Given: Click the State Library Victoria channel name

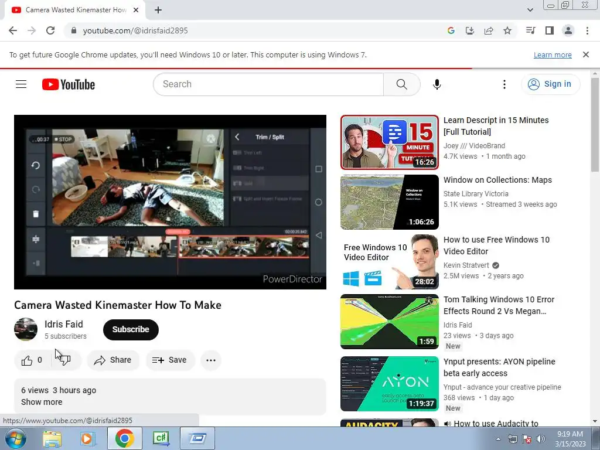Looking at the screenshot, I should (476, 193).
